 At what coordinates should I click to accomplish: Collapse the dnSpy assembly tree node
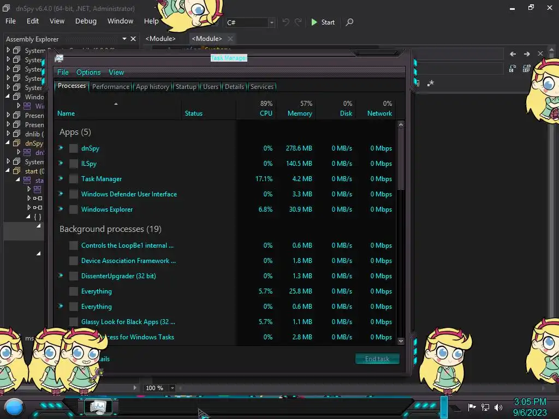[x=8, y=142]
